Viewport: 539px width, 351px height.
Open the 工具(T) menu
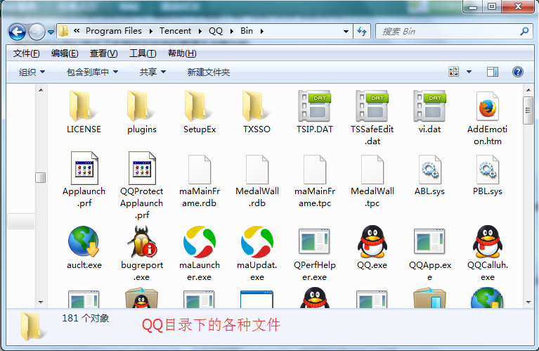tap(143, 53)
